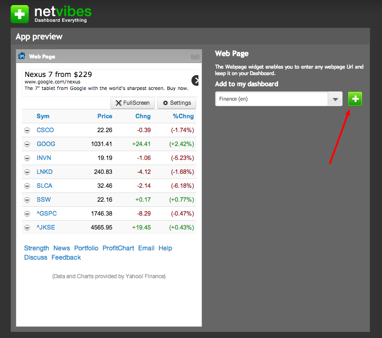Open the SLCA symbol link
This screenshot has width=382, height=338.
(45, 186)
